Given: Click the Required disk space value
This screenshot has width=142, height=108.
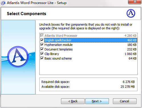Looking at the screenshot, I should [x=129, y=82].
